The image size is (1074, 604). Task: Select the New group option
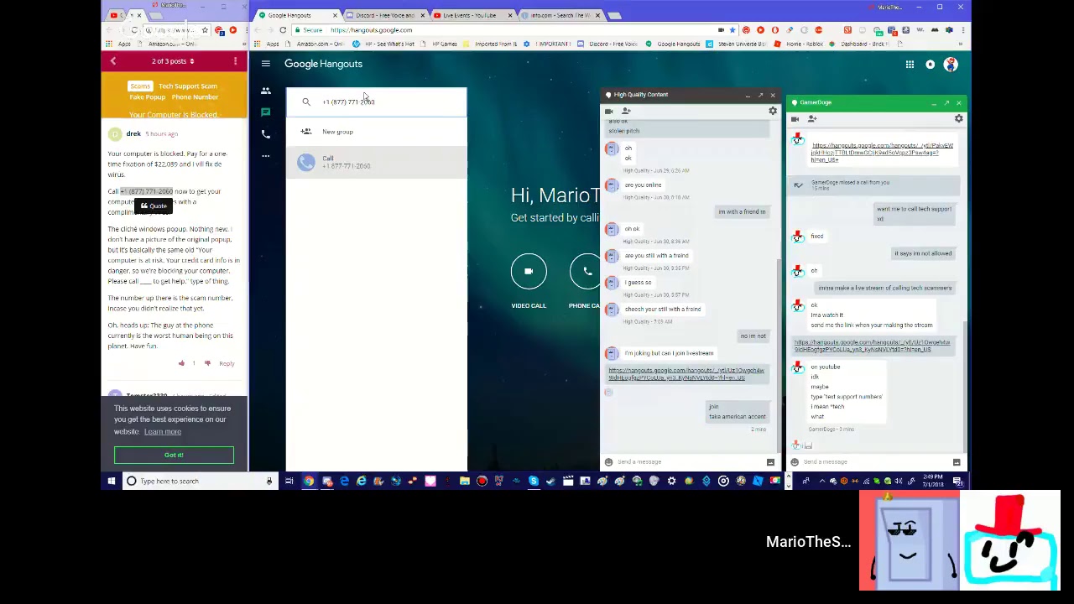pos(377,132)
